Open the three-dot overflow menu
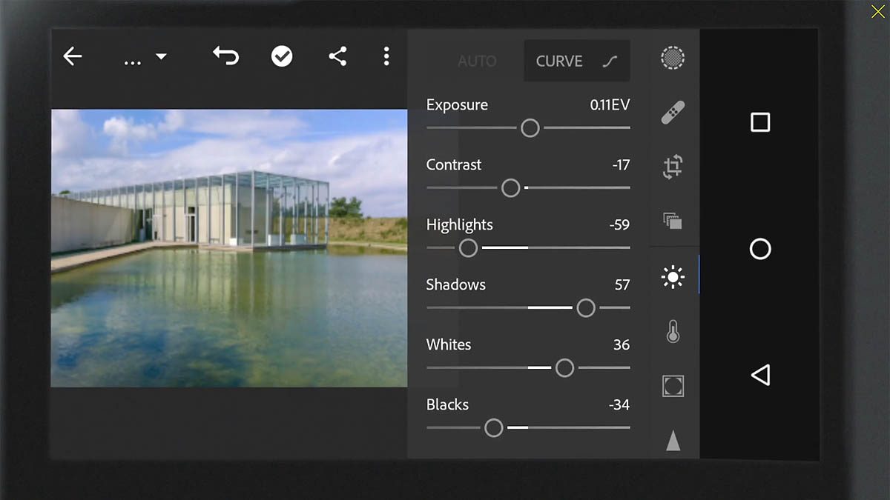This screenshot has height=500, width=890. point(386,56)
